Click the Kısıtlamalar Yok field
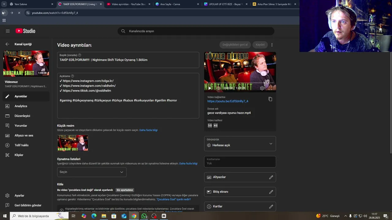 tap(240, 162)
